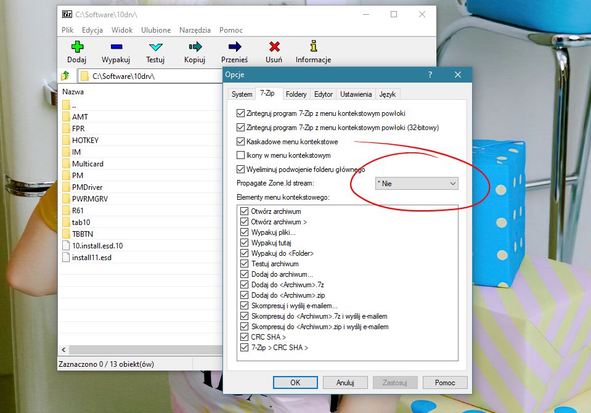Viewport: 591px width, 413px height.
Task: Uncheck Dodaj do <Archiwum>.7z item
Action: pyautogui.click(x=244, y=284)
